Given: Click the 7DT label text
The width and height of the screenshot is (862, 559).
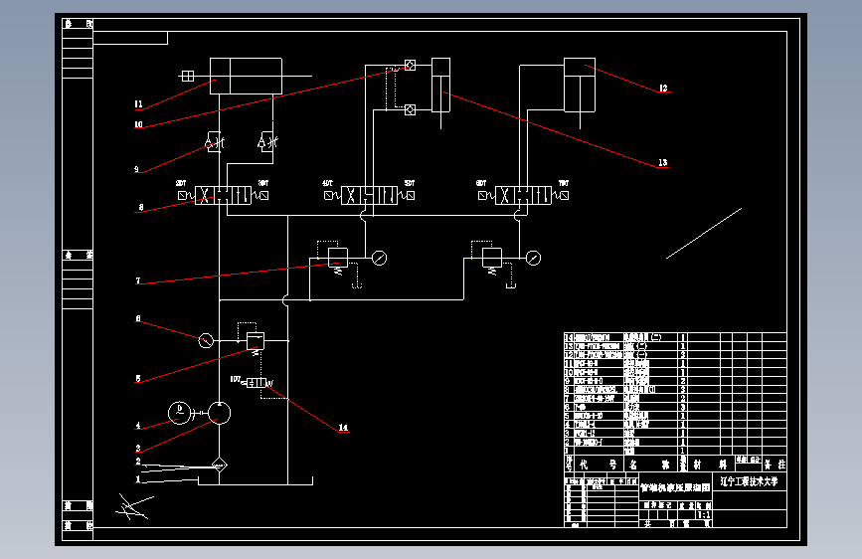Looking at the screenshot, I should [564, 183].
